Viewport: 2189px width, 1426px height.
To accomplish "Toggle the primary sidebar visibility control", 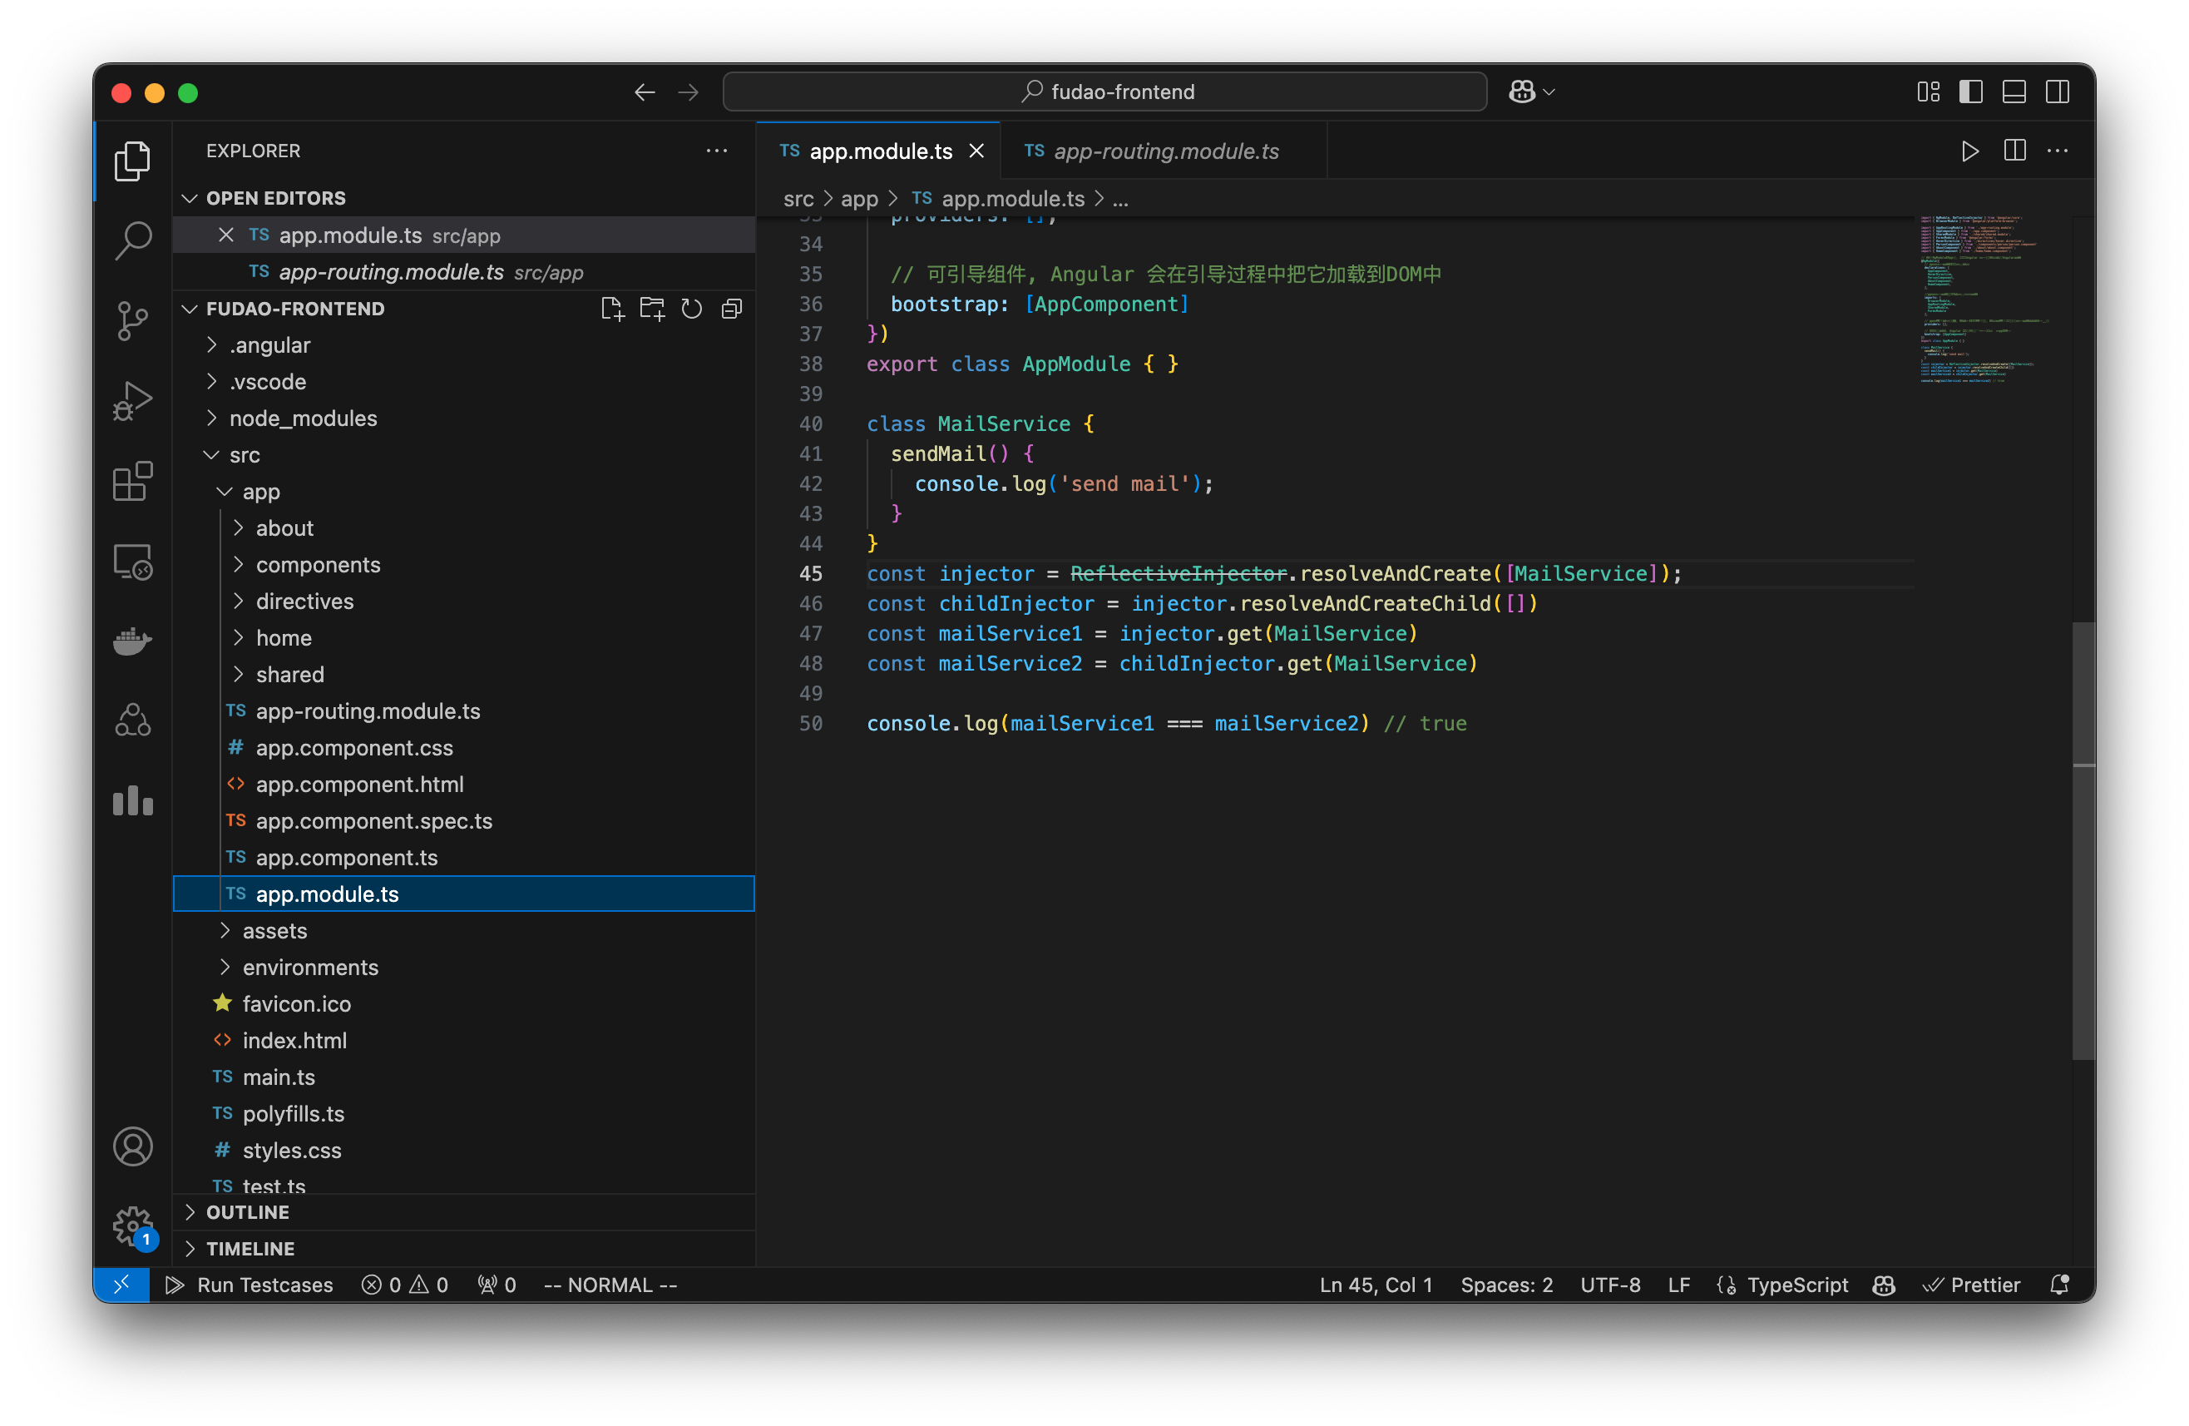I will coord(1971,91).
